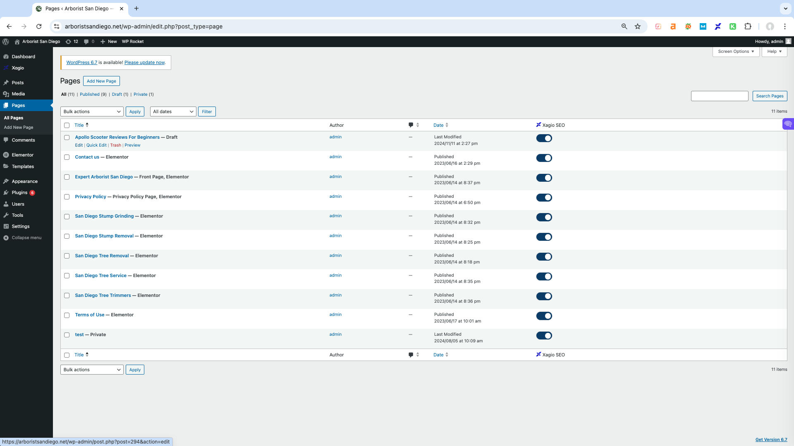Tick the checkbox for San Diego Tree Service
Screen dimensions: 794x446
[67, 276]
